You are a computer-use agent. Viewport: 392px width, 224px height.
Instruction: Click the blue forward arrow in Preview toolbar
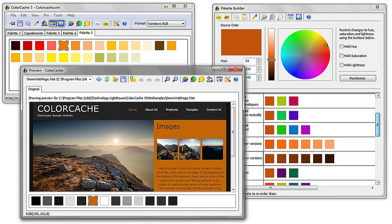(99, 79)
